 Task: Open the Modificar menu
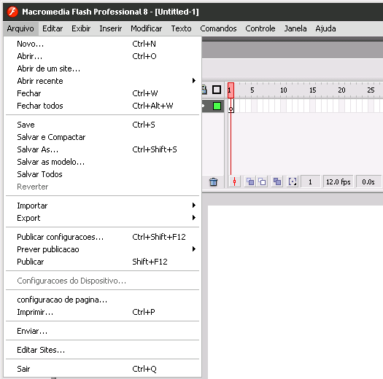click(x=147, y=28)
